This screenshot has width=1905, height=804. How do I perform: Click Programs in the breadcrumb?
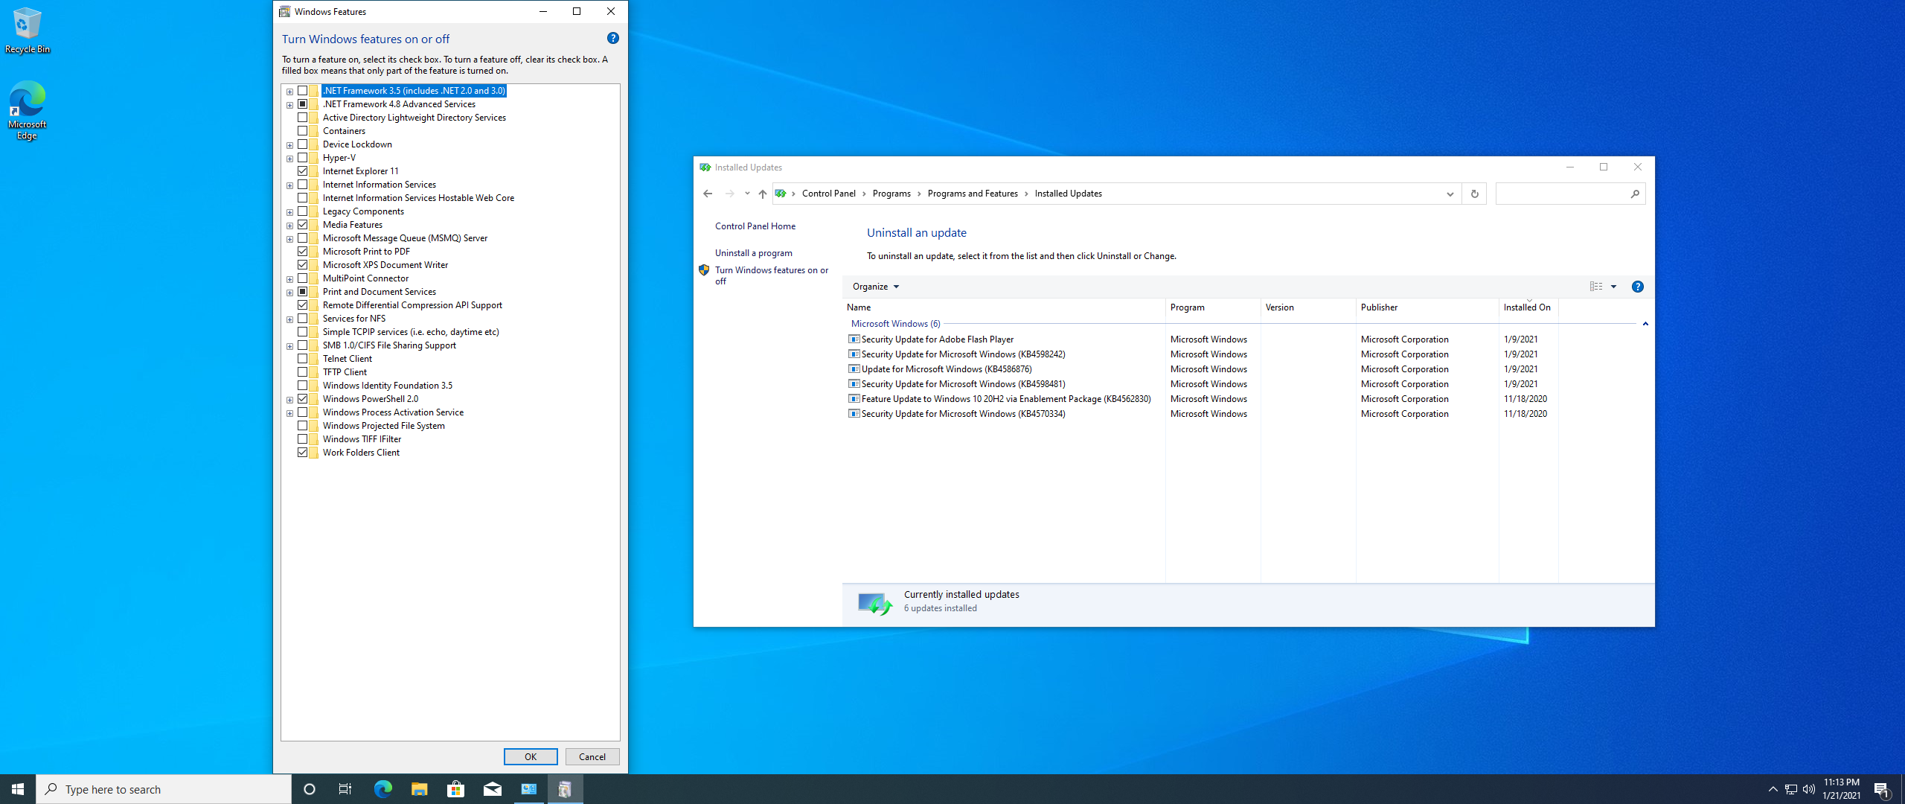891,194
